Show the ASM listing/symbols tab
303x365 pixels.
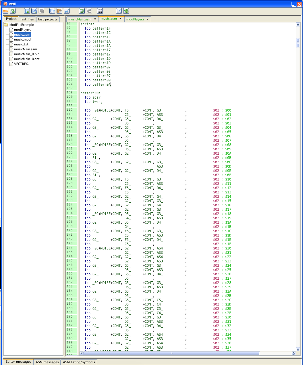[x=79, y=362]
